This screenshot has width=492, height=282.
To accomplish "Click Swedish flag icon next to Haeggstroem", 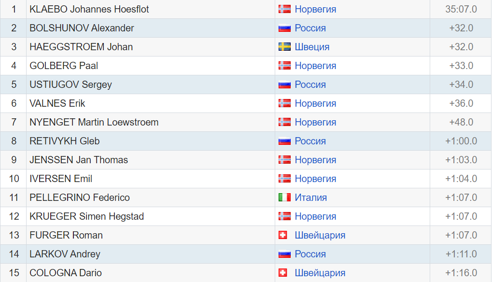I will click(x=284, y=47).
